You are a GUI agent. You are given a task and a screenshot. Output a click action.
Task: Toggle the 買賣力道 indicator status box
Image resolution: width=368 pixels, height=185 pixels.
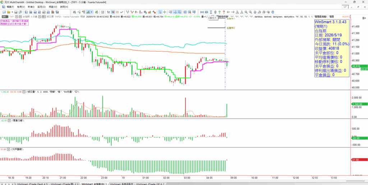pos(9,120)
